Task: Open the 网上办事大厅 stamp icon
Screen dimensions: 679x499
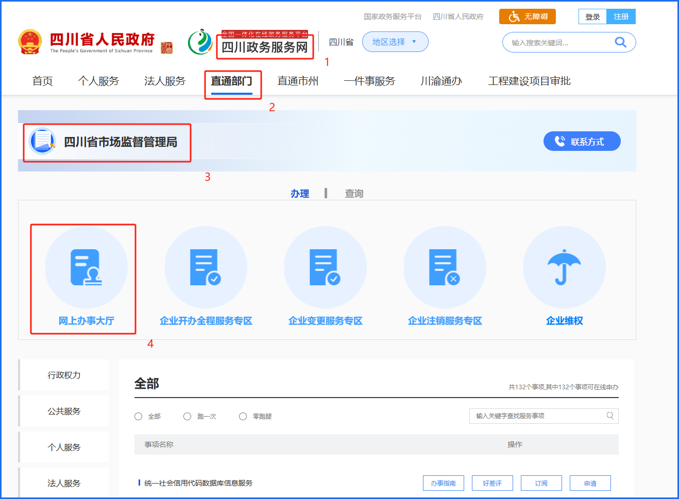Action: pos(86,267)
